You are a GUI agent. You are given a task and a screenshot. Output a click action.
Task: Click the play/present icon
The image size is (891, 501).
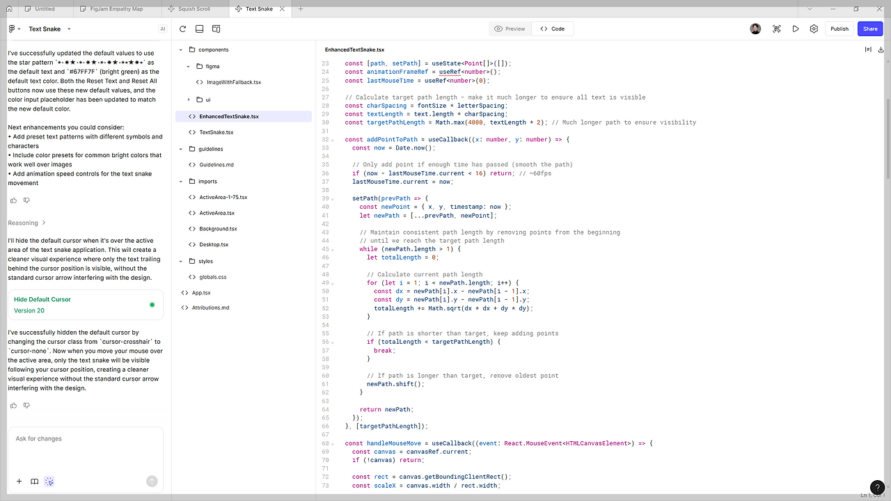(795, 29)
